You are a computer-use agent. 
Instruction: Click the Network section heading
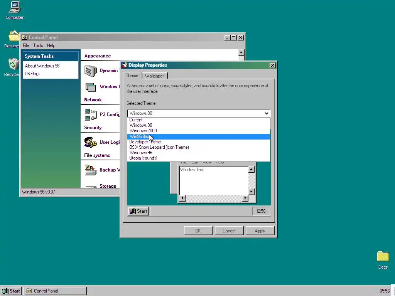[x=93, y=100]
